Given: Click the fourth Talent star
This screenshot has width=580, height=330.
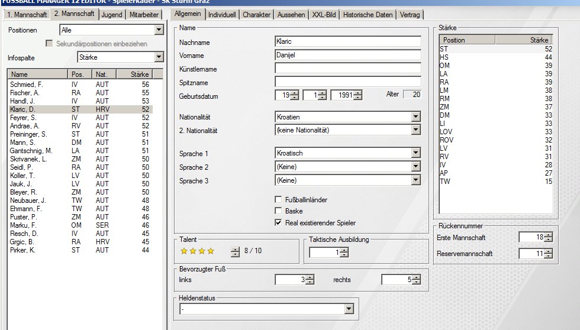Looking at the screenshot, I should pyautogui.click(x=211, y=251).
